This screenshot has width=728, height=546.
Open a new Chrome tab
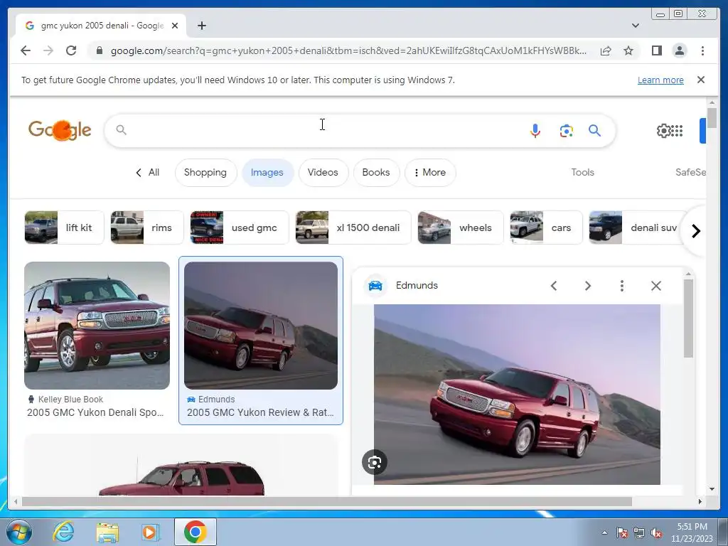(201, 26)
